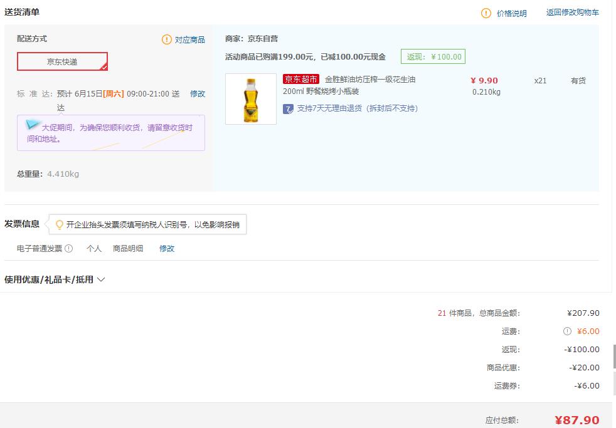This screenshot has height=428, width=616.
Task: Click the total goods amount ¥207.90
Action: pyautogui.click(x=583, y=313)
